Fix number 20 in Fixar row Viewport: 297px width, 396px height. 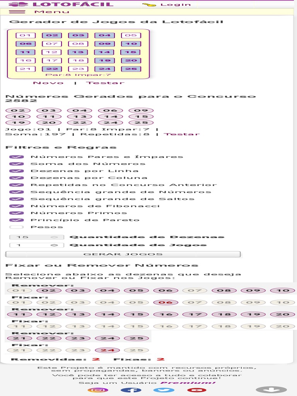click(x=282, y=326)
